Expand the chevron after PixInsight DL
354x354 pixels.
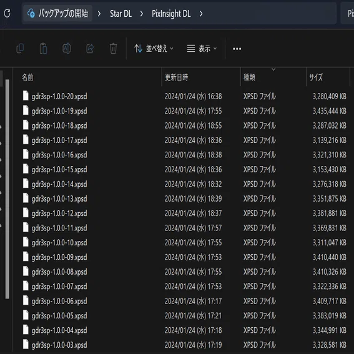(201, 14)
